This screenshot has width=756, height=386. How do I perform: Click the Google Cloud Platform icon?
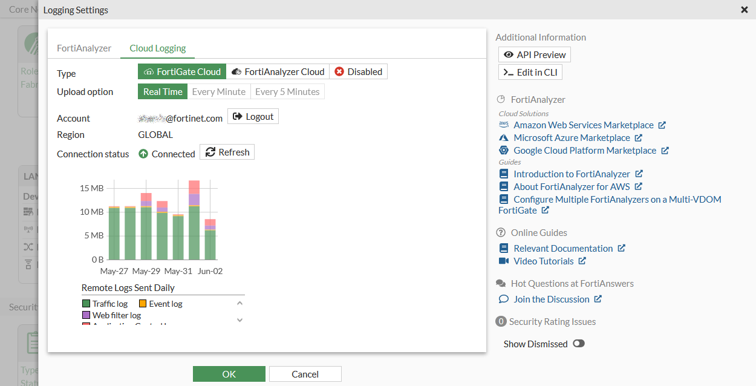click(503, 150)
